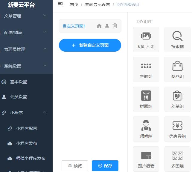Delete 自定义页面1 with trash icon
The width and height of the screenshot is (192, 172).
click(x=115, y=26)
